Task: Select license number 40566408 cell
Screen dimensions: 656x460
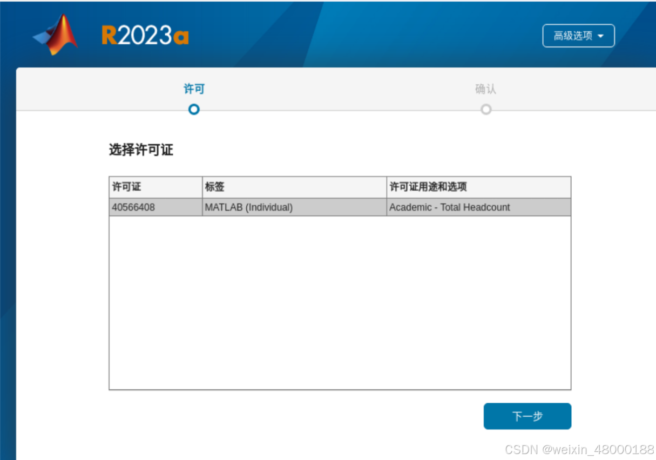Action: (x=155, y=207)
